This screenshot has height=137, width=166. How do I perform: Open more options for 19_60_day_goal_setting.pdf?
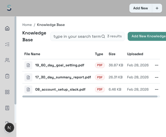156,65
